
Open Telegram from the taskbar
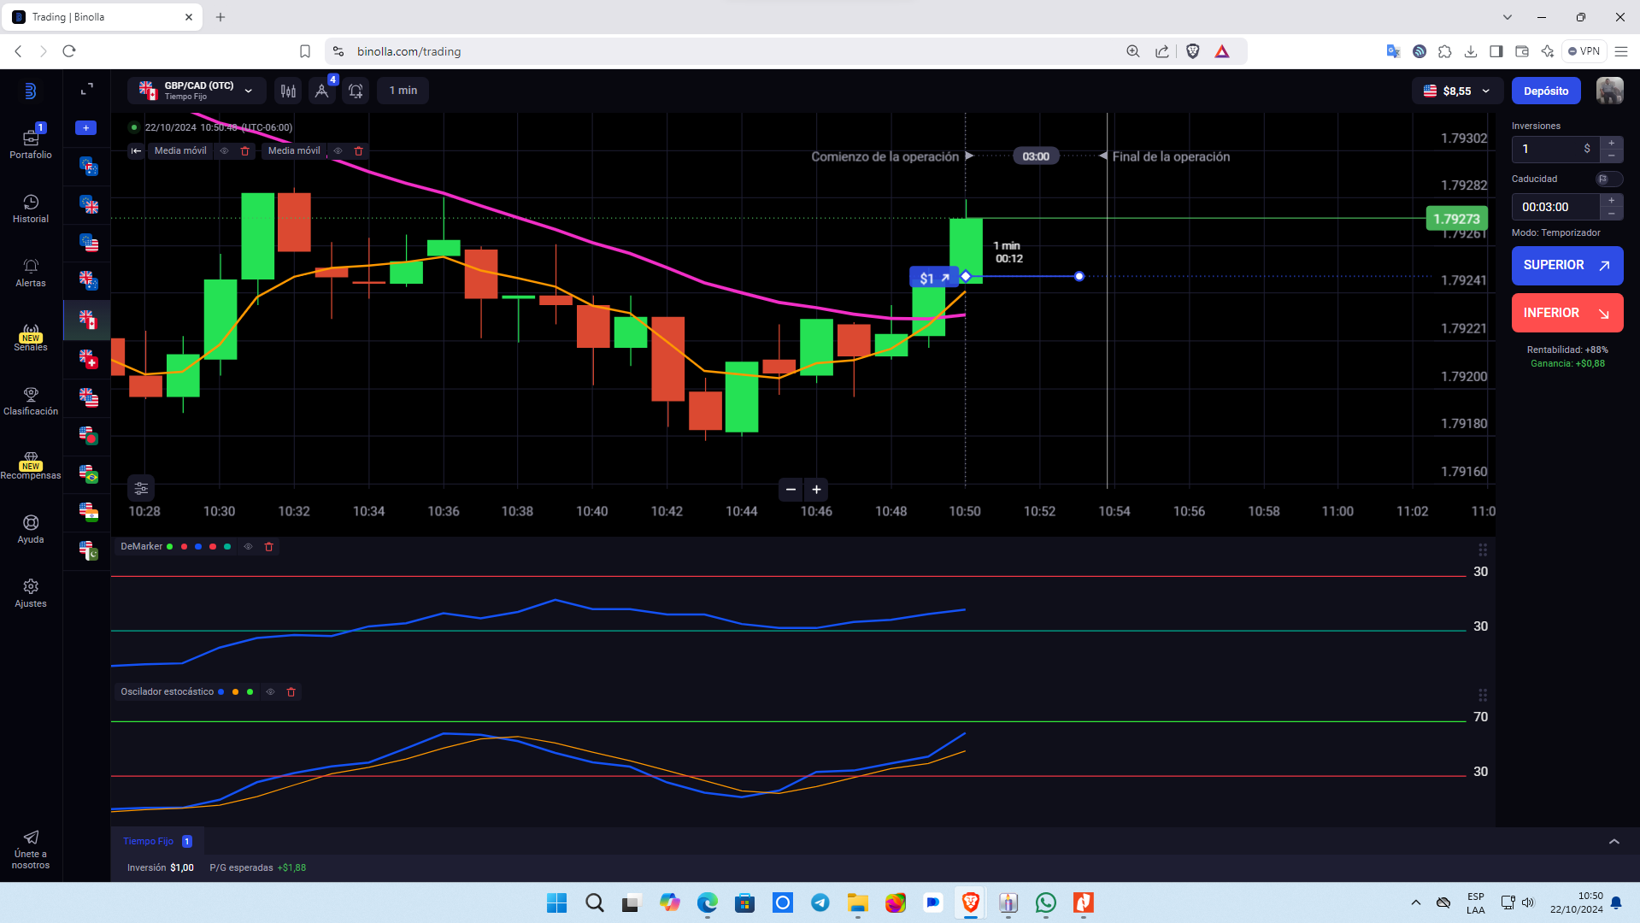click(820, 902)
